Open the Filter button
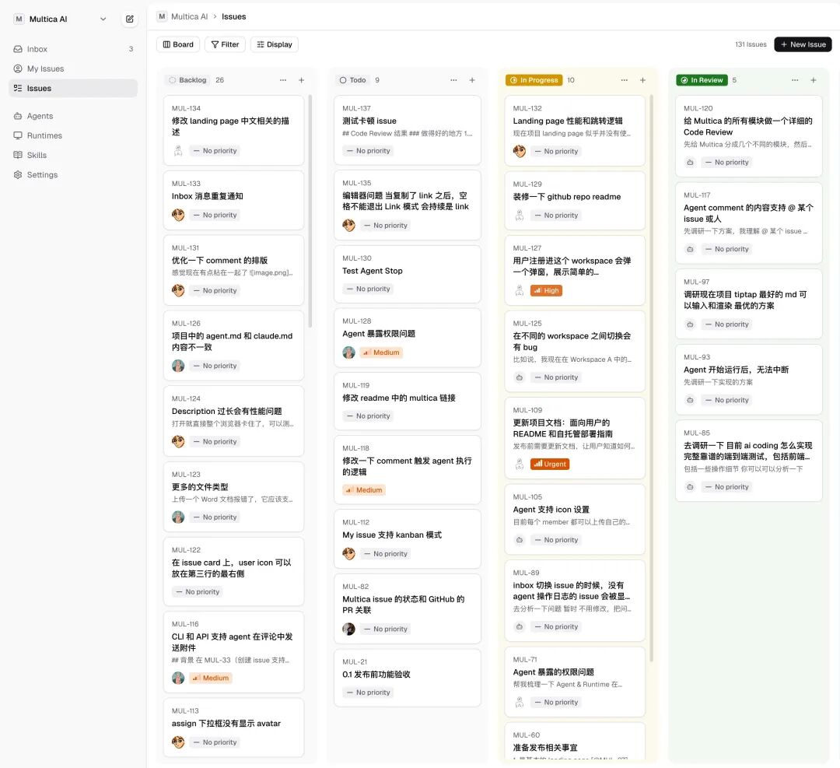The image size is (840, 768). 225,44
